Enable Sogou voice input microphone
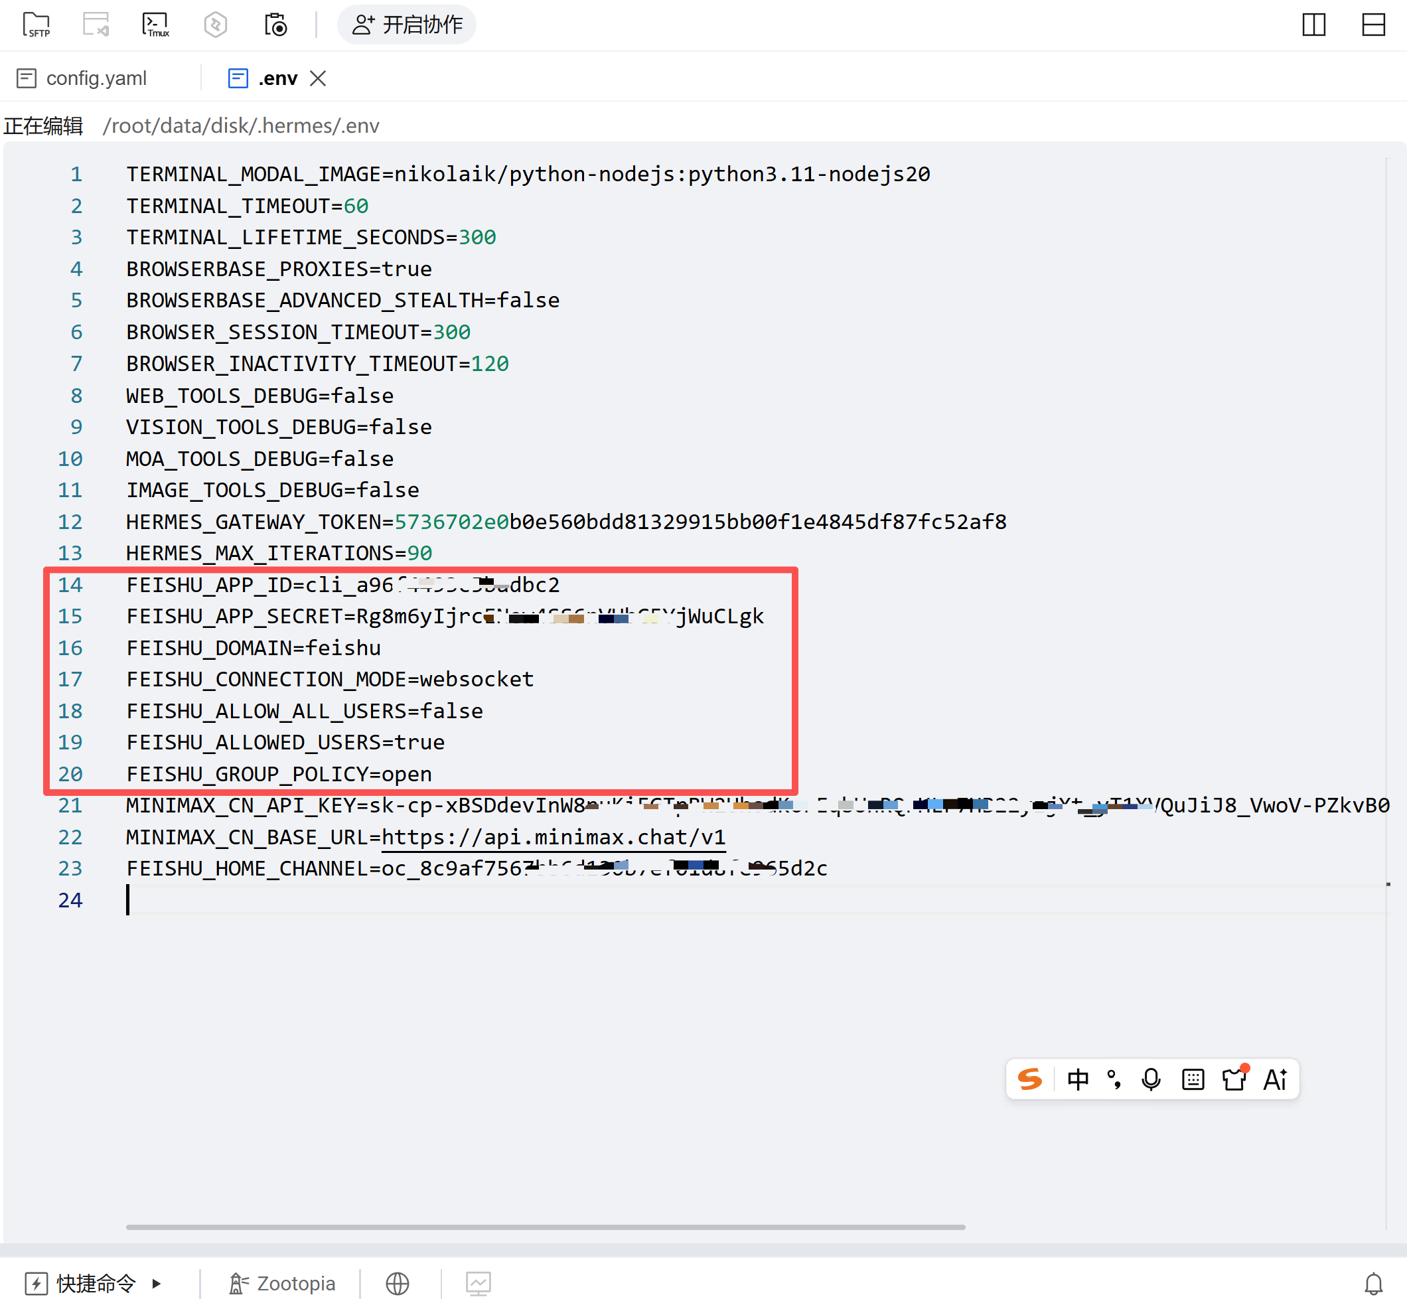Image resolution: width=1407 pixels, height=1303 pixels. pyautogui.click(x=1151, y=1079)
